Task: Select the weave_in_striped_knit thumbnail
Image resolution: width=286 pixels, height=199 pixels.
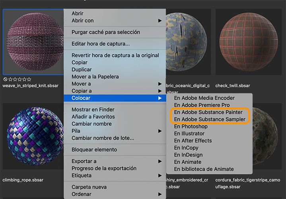Action: pos(33,42)
